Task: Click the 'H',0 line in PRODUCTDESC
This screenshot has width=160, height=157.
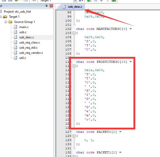Action: click(x=90, y=91)
